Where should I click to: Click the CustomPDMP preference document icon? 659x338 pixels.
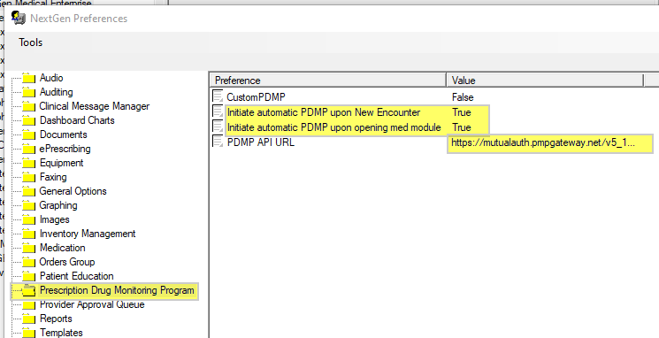218,96
